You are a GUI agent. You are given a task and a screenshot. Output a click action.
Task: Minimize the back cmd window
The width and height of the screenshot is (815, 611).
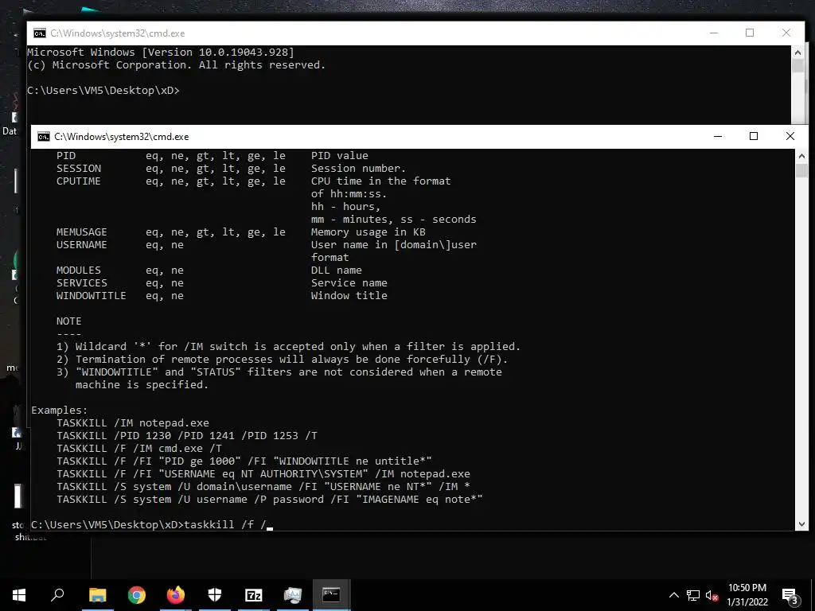coord(714,33)
